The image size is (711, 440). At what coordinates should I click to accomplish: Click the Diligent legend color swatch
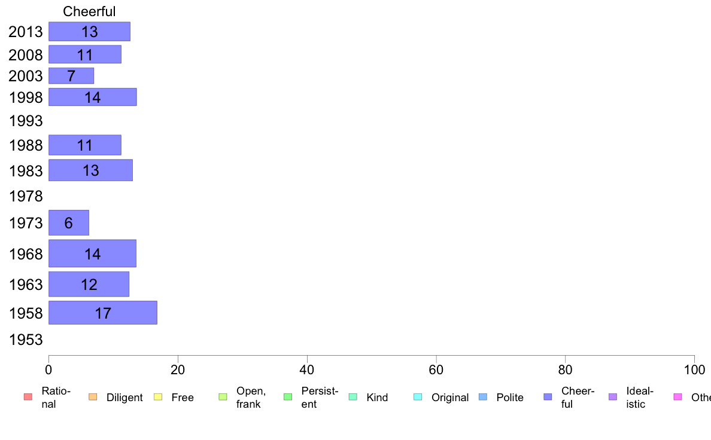tap(92, 398)
